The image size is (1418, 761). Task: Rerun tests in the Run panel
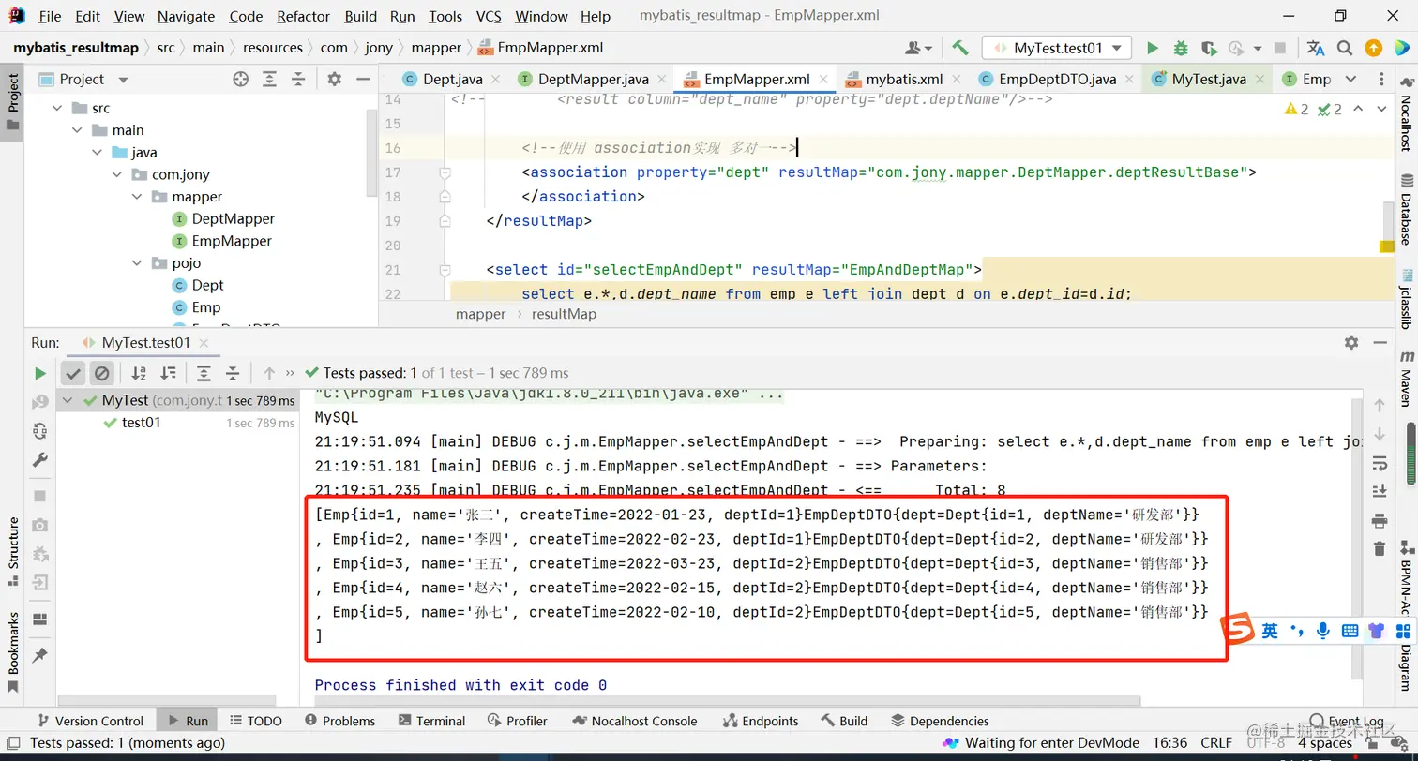click(39, 373)
